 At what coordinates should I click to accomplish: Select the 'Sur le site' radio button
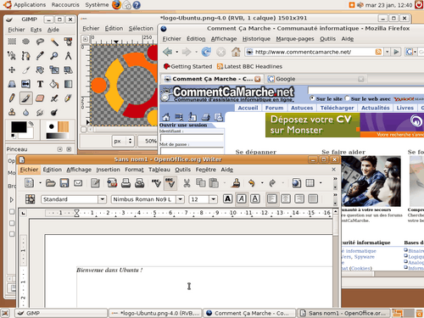click(x=312, y=98)
